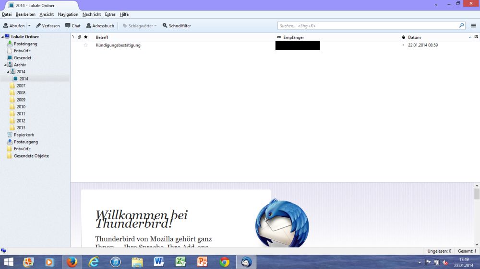Click the Abrufen get-messages button

(14, 26)
